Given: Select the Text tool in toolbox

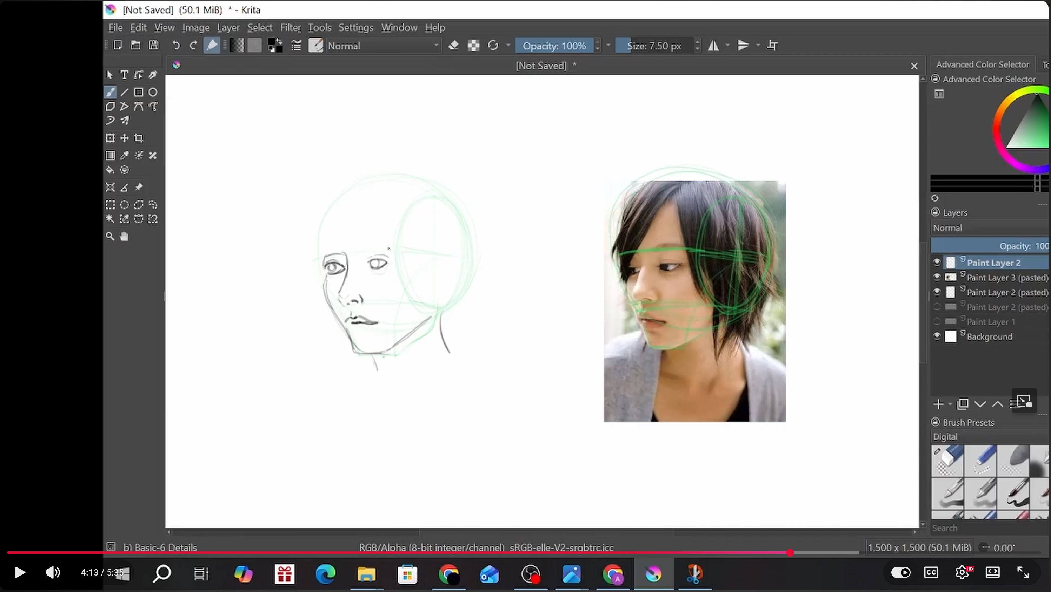Looking at the screenshot, I should 124,75.
